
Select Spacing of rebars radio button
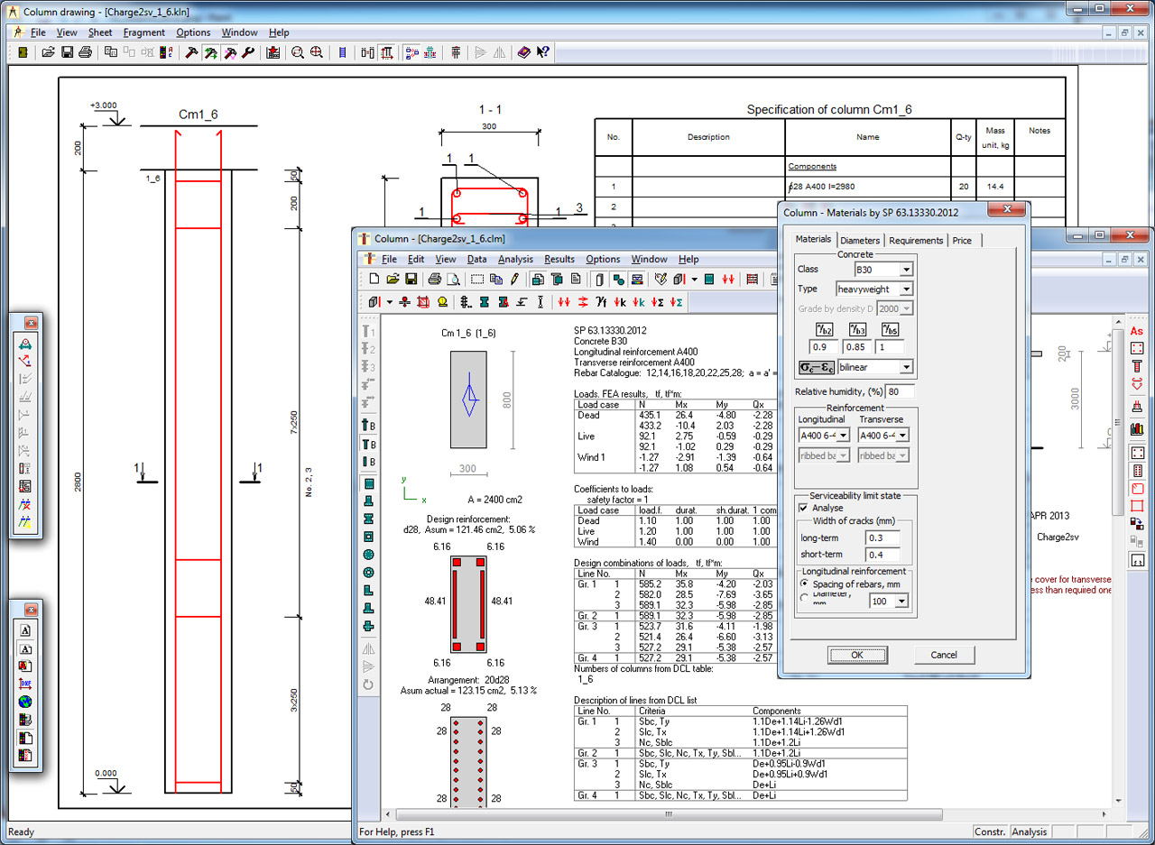click(x=804, y=583)
